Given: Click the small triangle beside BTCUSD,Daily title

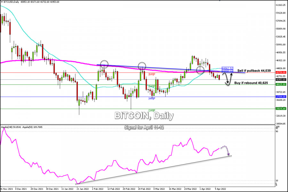Looking at the screenshot, I should click(2, 2).
